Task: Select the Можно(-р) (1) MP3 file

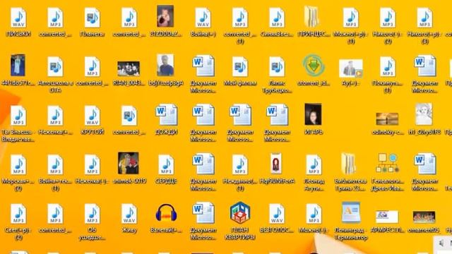Action: [350, 18]
